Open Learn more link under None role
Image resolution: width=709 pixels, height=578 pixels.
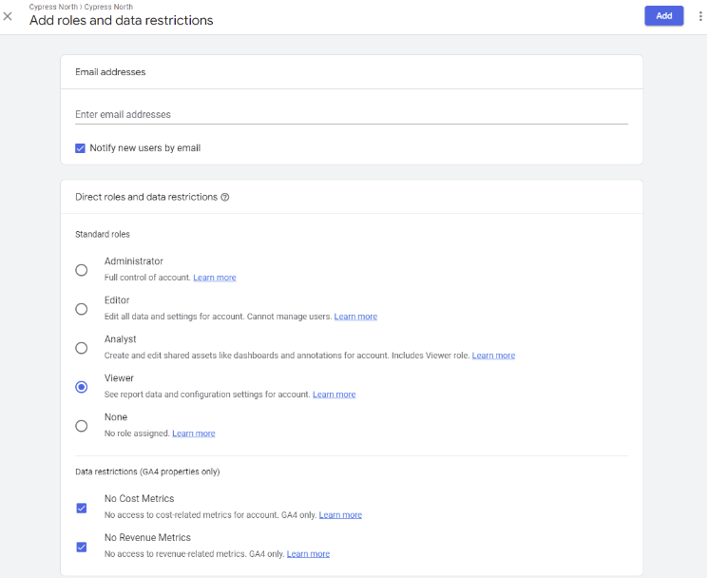pos(194,433)
